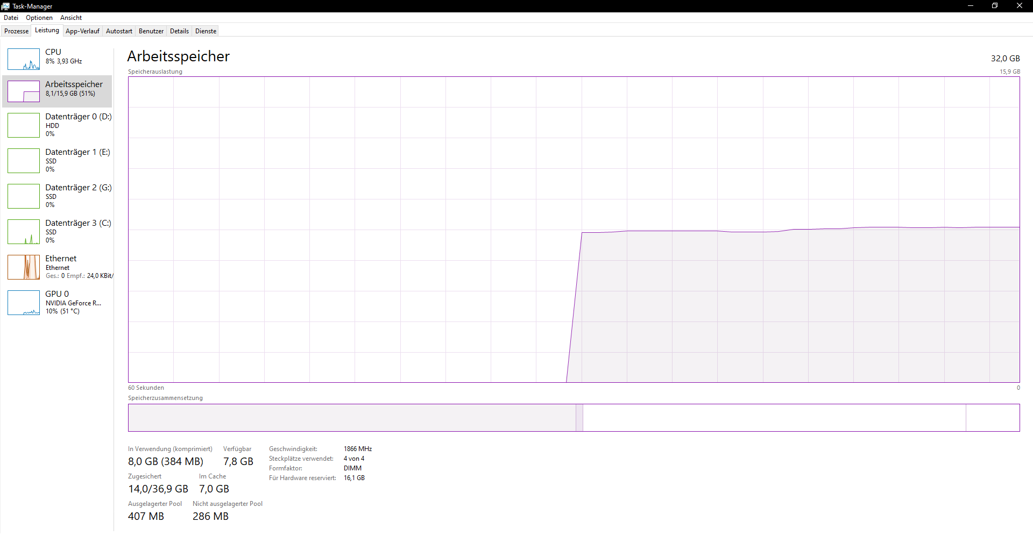Screen dimensions: 1033x536
Task: Open Datenträger 1 (E:) SSD graph
Action: (24, 160)
